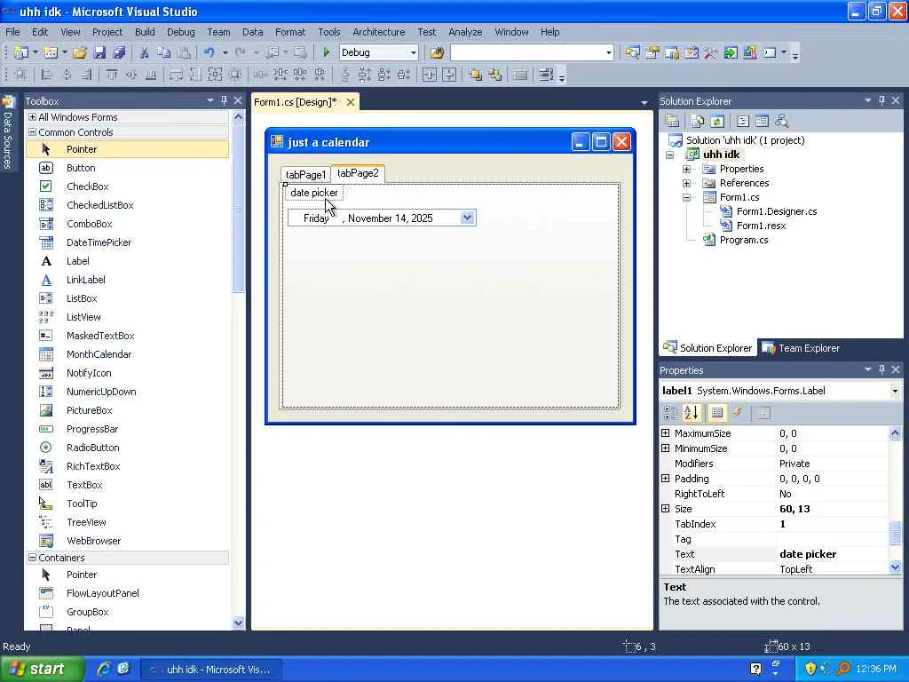Open the Start Page via green arrow icon
909x682 pixels.
pos(731,52)
